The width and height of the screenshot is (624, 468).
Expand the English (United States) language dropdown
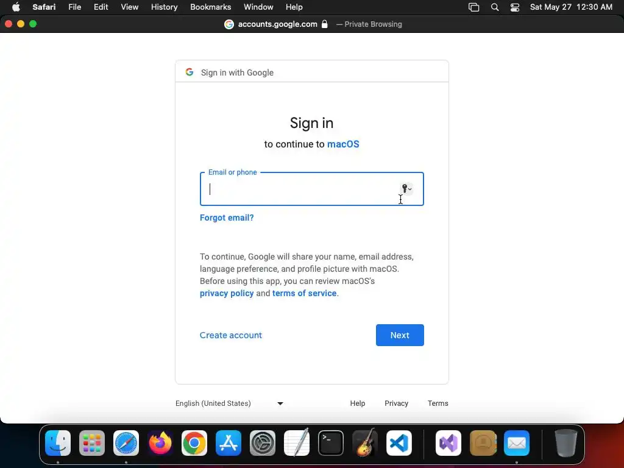pos(229,403)
